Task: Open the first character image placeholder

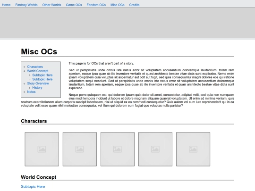Action: pyautogui.click(x=42, y=149)
